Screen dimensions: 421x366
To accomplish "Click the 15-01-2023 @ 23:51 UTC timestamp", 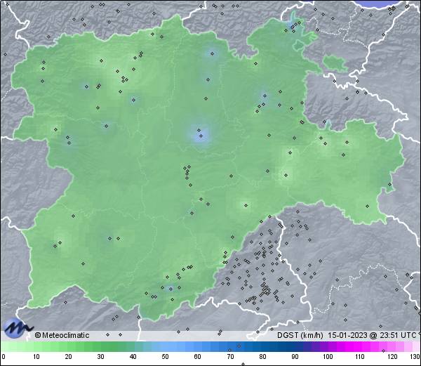I will click(x=372, y=335).
